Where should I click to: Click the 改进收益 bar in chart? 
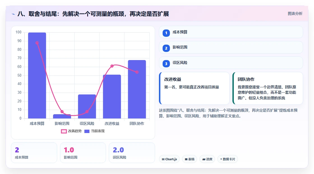coord(112,97)
